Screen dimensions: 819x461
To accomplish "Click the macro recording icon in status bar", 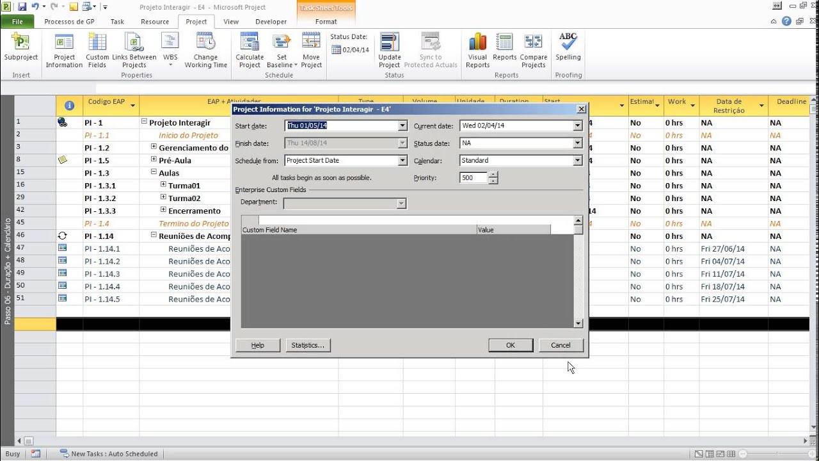I will pyautogui.click(x=36, y=453).
